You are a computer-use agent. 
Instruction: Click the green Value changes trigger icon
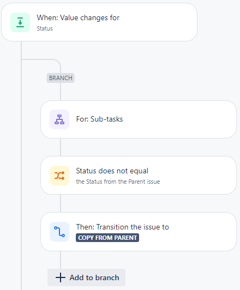[x=20, y=22]
